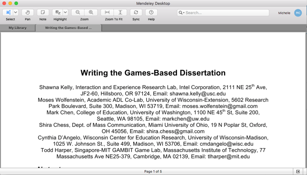Image resolution: width=307 pixels, height=175 pixels.
Task: Switch to the Pan hand tool
Action: pos(28,12)
